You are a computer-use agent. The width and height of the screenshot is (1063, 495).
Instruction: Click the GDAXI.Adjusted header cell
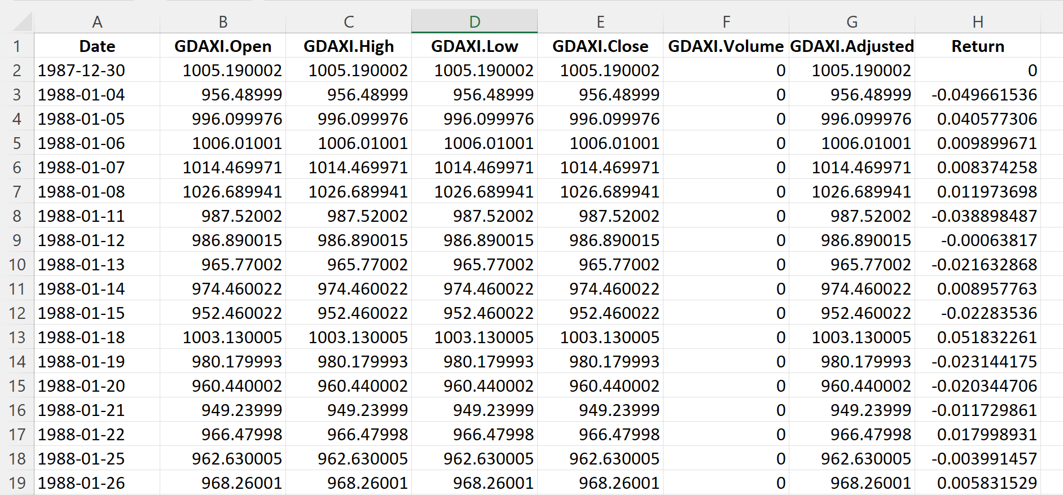tap(852, 46)
